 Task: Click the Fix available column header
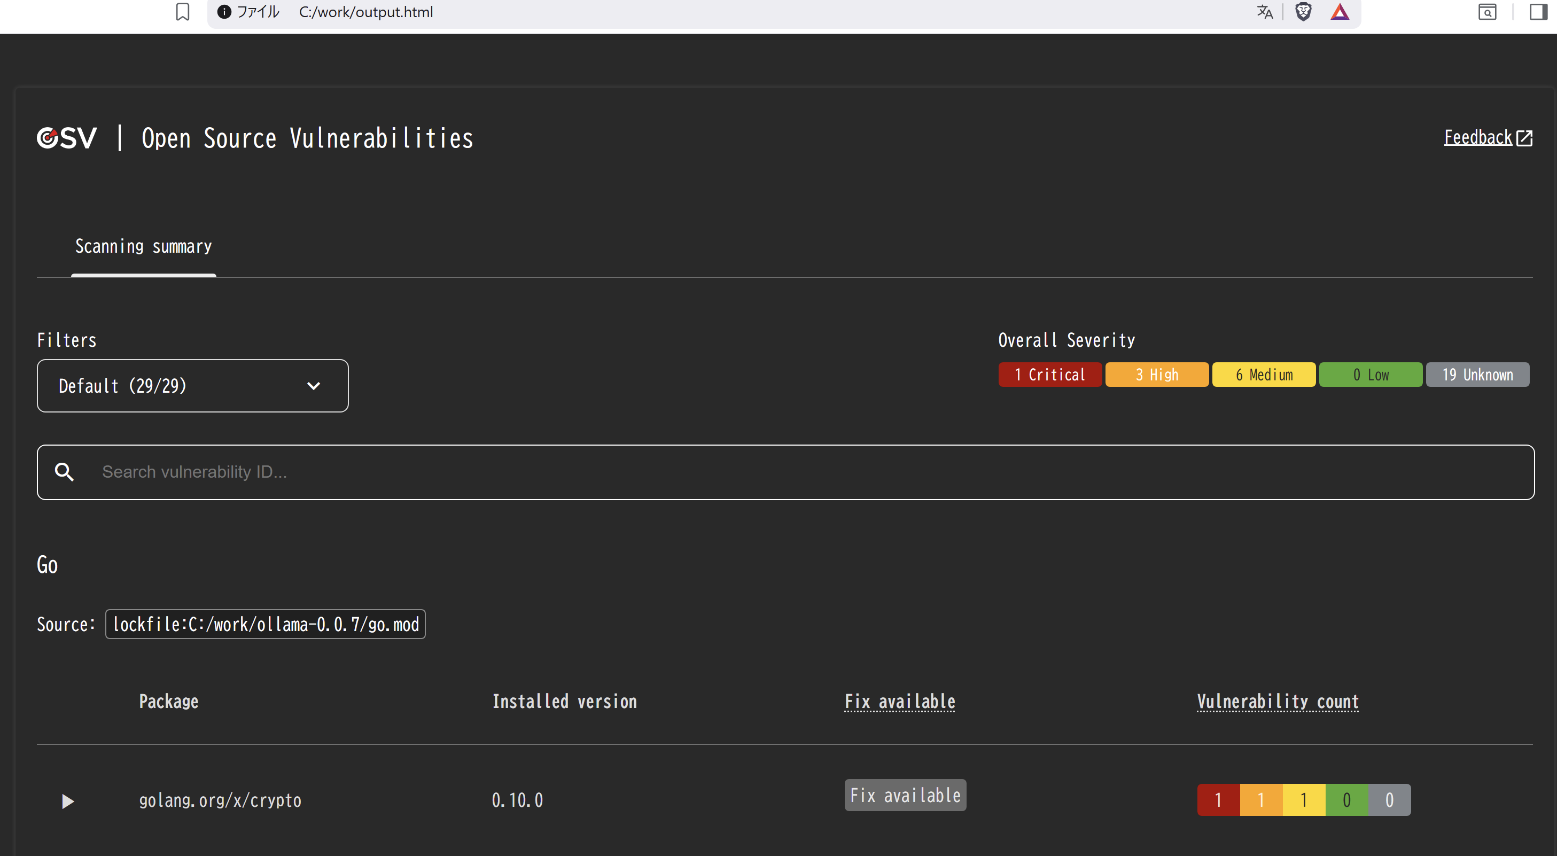click(900, 701)
